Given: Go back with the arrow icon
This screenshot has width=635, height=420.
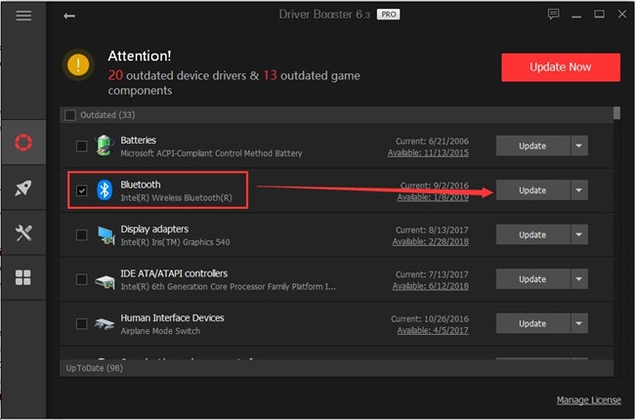Looking at the screenshot, I should click(x=69, y=16).
